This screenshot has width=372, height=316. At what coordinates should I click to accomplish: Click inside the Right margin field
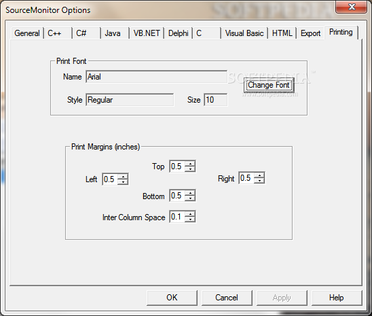point(246,178)
